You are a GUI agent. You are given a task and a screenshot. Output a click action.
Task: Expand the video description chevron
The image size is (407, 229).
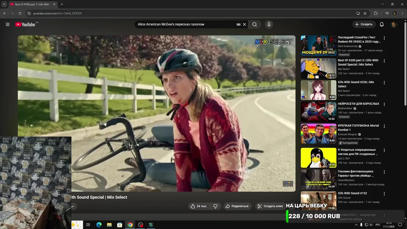72,206
